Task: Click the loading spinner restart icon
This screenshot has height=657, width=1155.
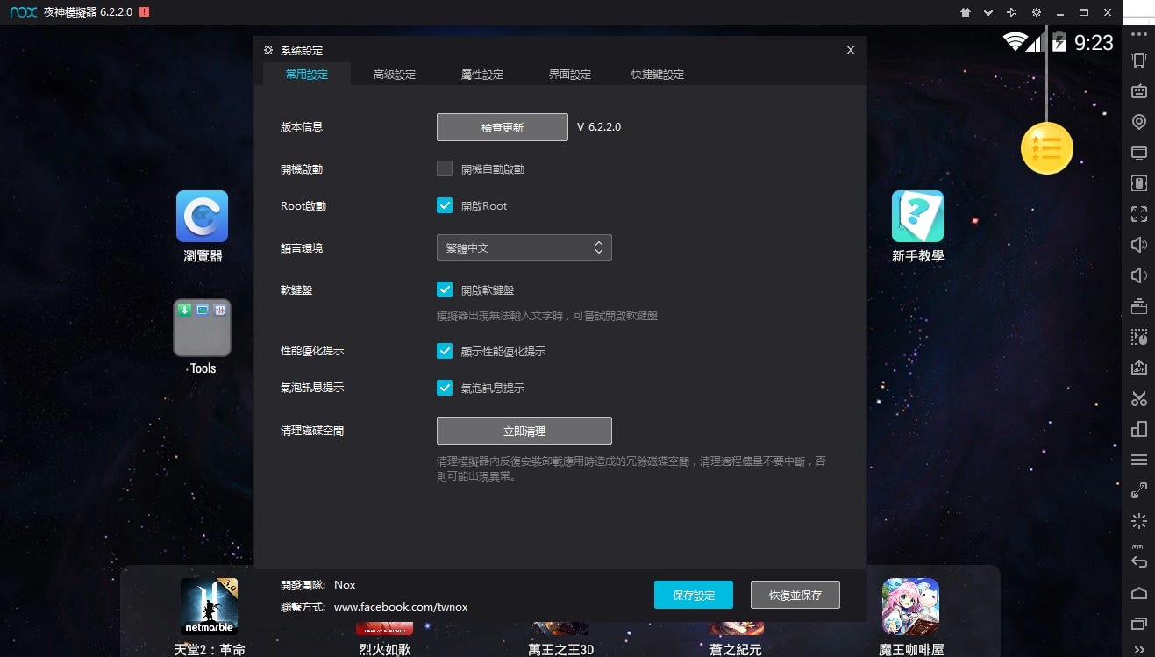Action: 1139,521
